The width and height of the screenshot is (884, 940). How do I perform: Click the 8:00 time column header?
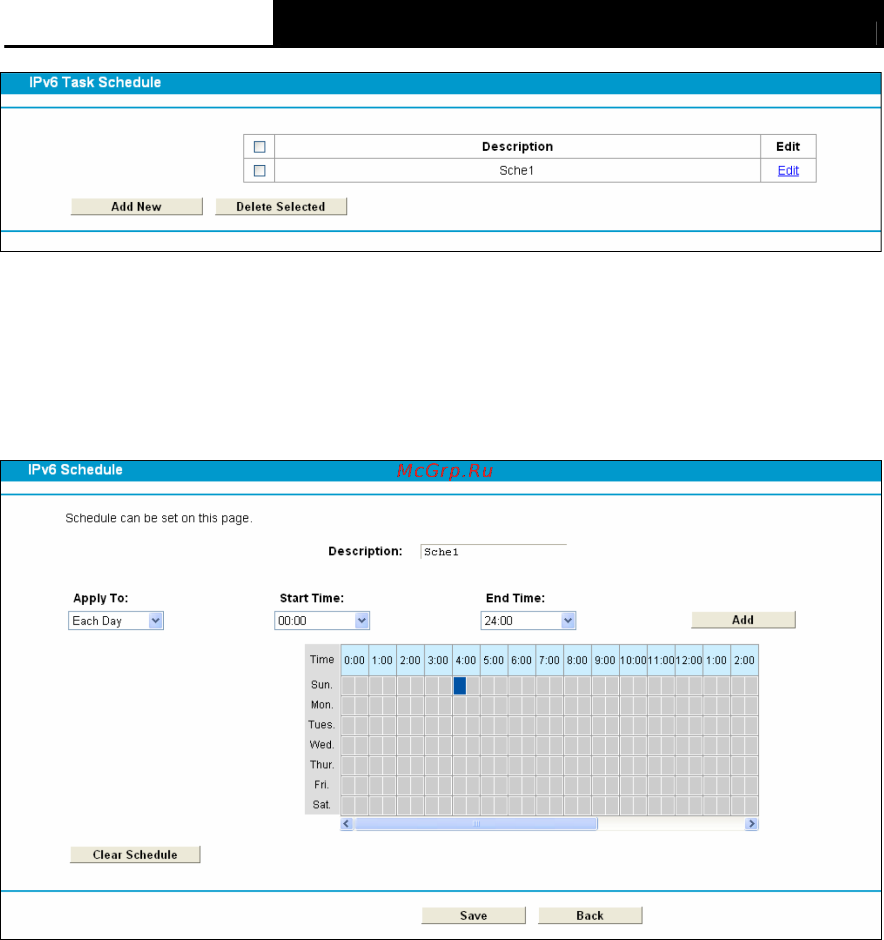pos(578,660)
